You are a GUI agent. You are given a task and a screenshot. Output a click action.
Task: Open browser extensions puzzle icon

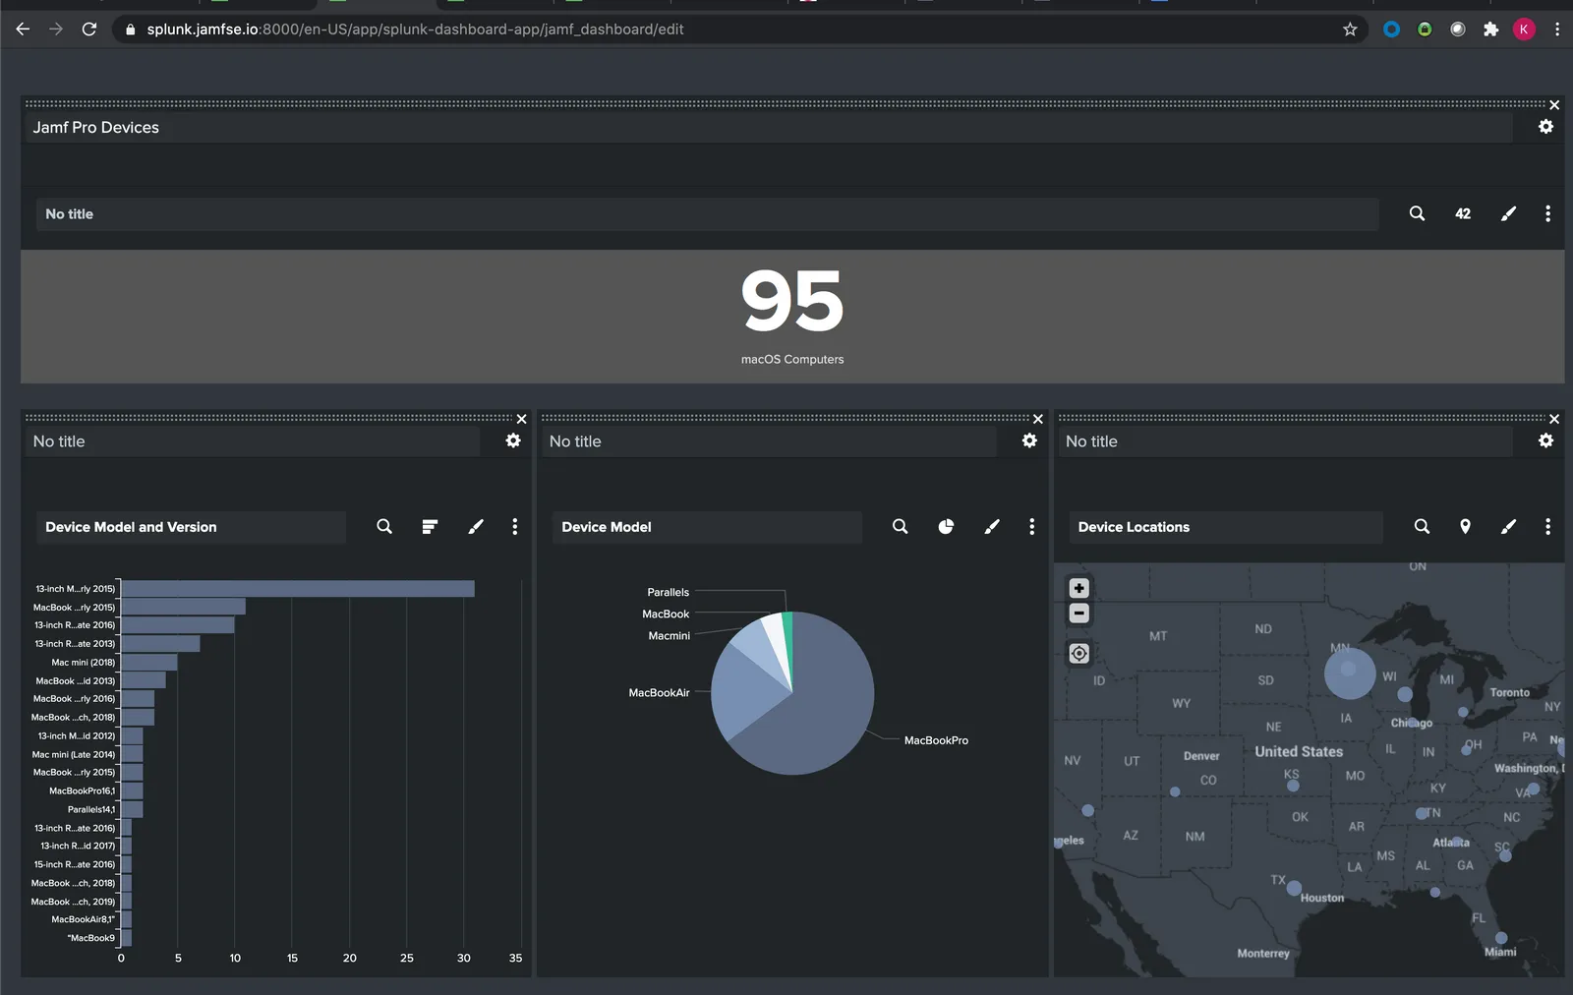[x=1490, y=29]
